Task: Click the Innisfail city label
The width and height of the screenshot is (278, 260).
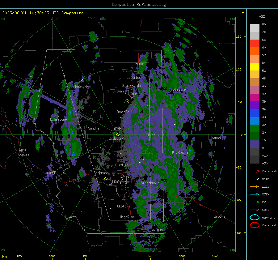Action: [x=124, y=112]
